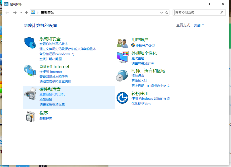Click the 卸载程序 link

pyautogui.click(x=46, y=119)
